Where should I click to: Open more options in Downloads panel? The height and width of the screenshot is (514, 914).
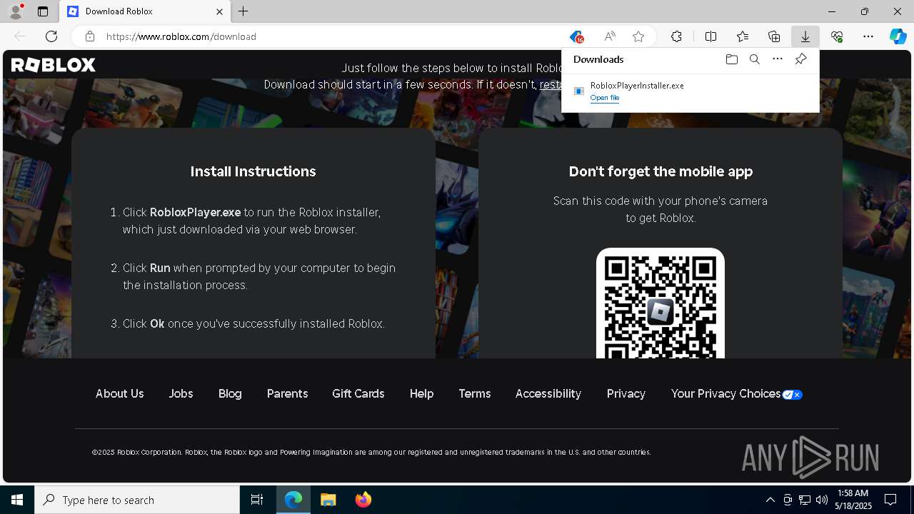(778, 59)
